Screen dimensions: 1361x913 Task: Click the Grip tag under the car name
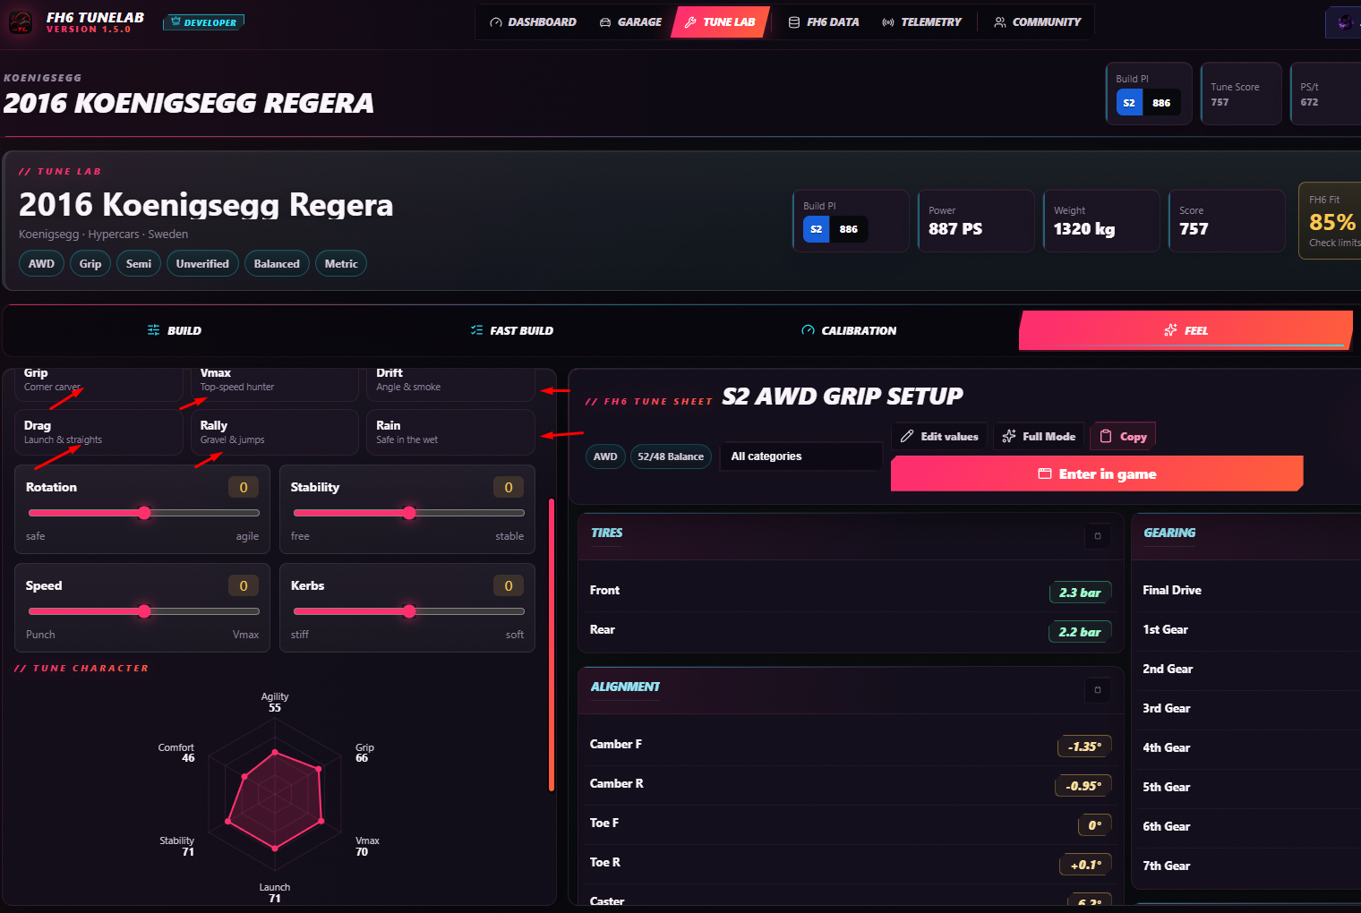(90, 264)
